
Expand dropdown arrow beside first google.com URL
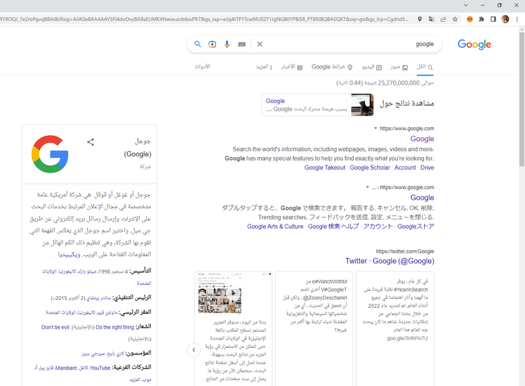click(375, 128)
